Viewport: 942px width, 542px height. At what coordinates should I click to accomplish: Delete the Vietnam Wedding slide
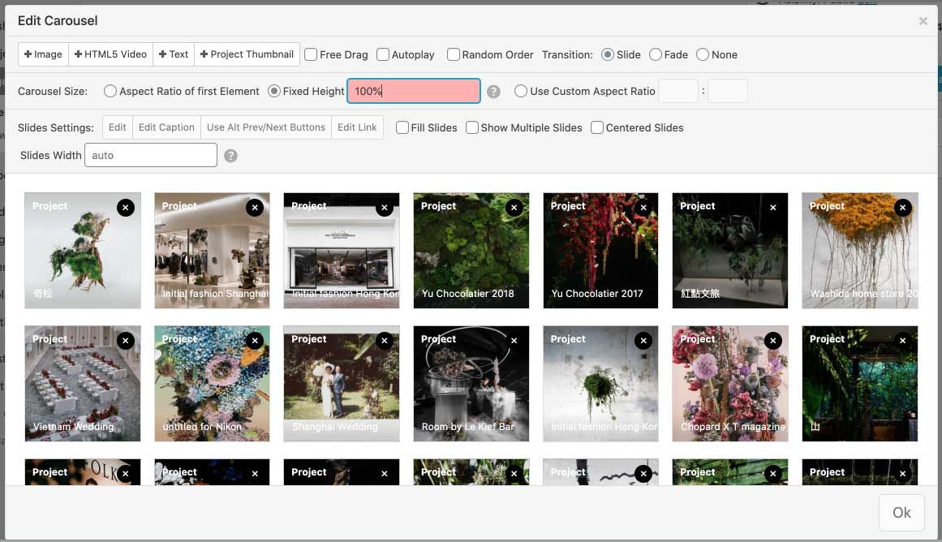click(125, 341)
